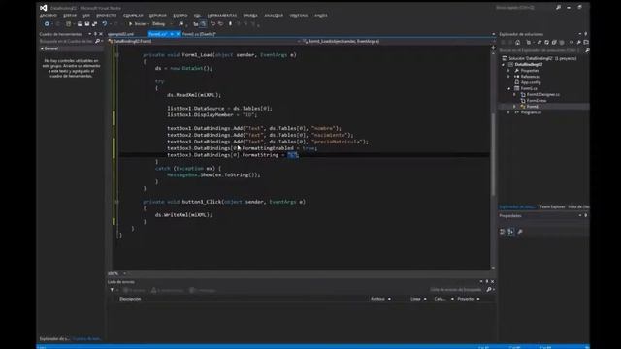Collapse the Form1.cs tree node
Image resolution: width=621 pixels, height=349 pixels.
(x=508, y=88)
